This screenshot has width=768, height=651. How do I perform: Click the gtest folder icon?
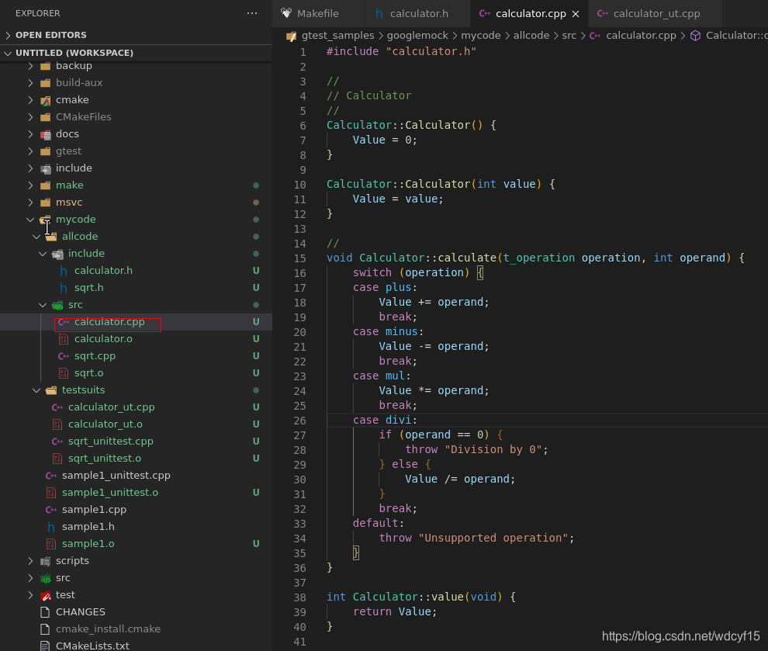[46, 151]
